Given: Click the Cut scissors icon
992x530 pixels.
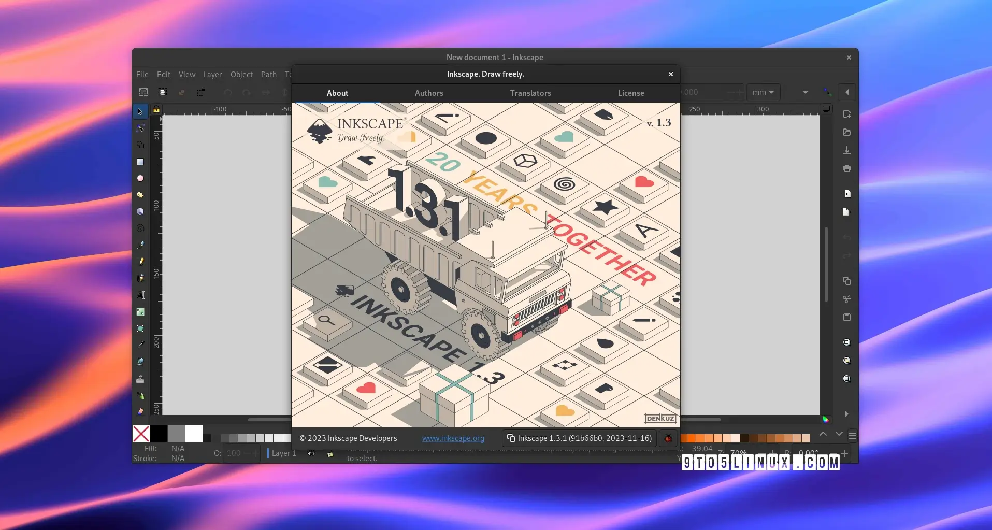Looking at the screenshot, I should [x=847, y=299].
